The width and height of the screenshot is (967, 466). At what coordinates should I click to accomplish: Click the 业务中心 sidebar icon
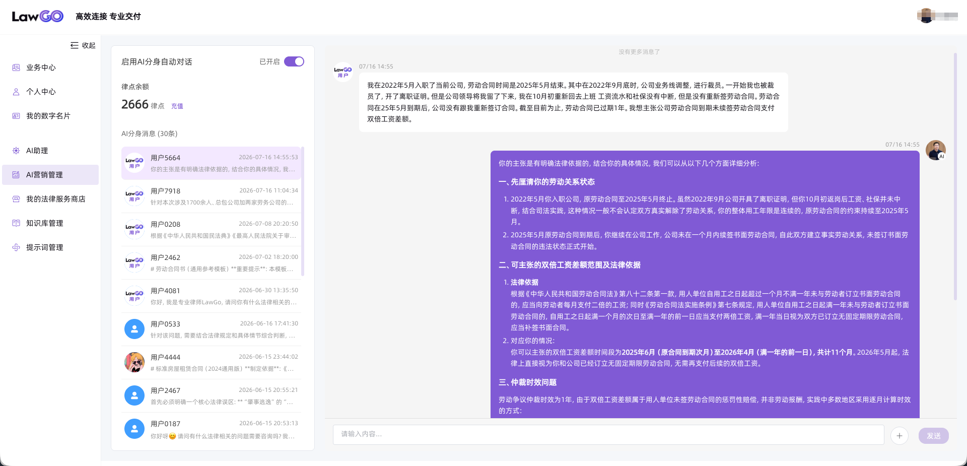[16, 68]
